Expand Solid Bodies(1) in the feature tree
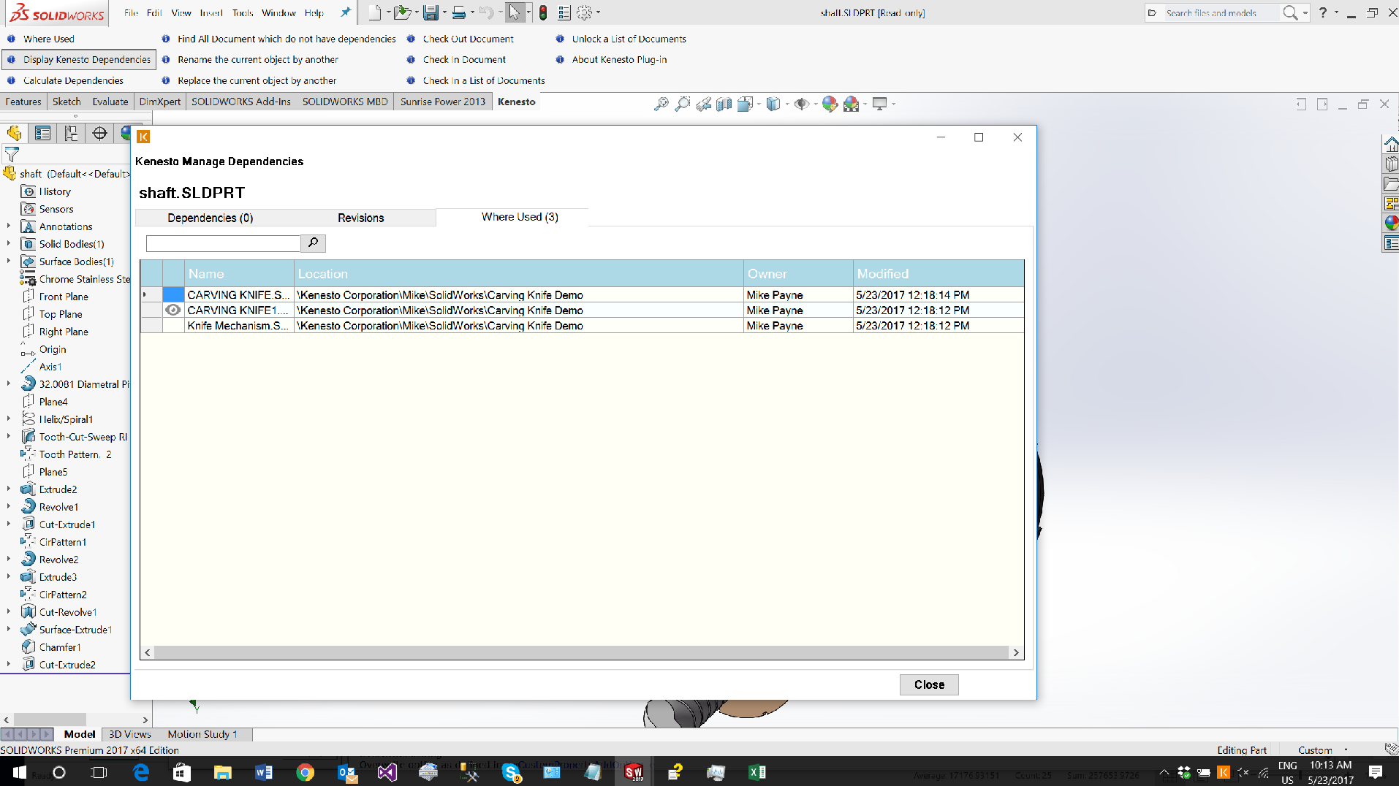1399x786 pixels. [8, 244]
